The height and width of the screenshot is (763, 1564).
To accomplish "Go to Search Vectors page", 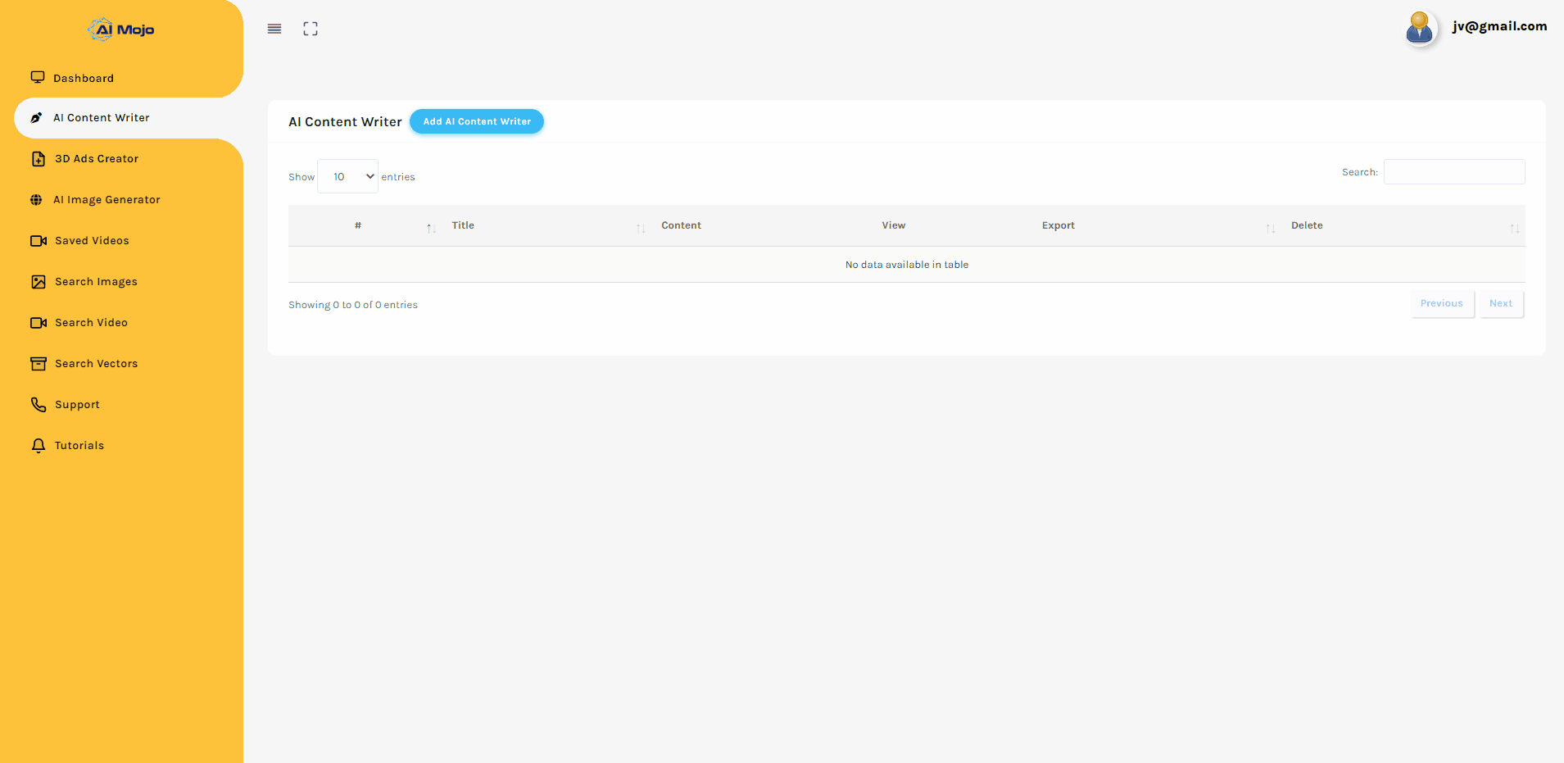I will point(96,364).
